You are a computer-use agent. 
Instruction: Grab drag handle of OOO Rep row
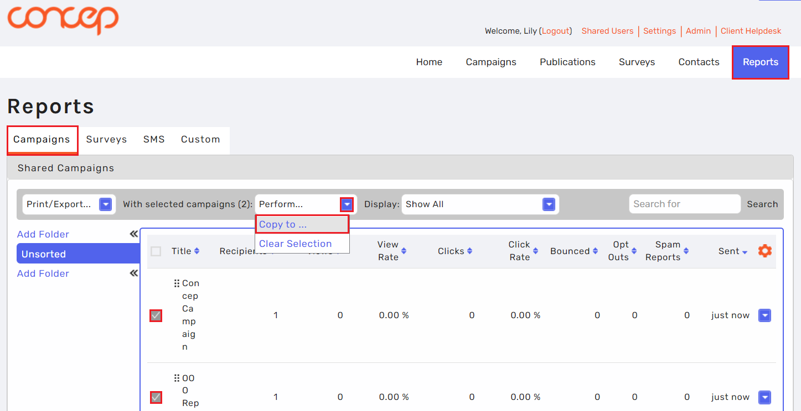(177, 378)
